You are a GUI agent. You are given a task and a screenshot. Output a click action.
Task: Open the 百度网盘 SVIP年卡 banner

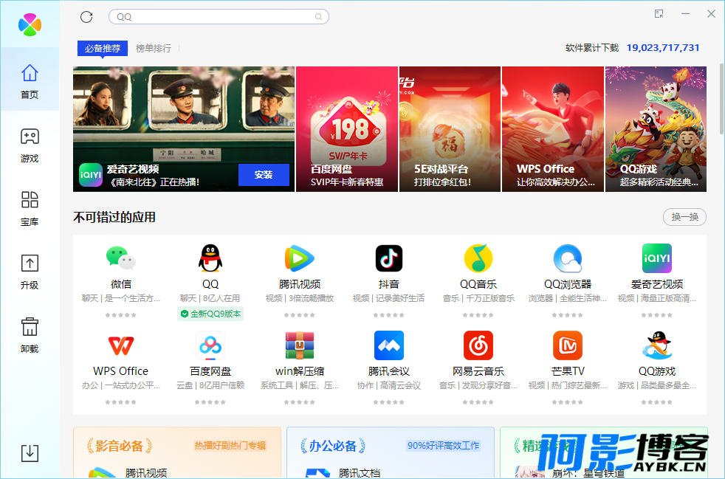point(347,129)
